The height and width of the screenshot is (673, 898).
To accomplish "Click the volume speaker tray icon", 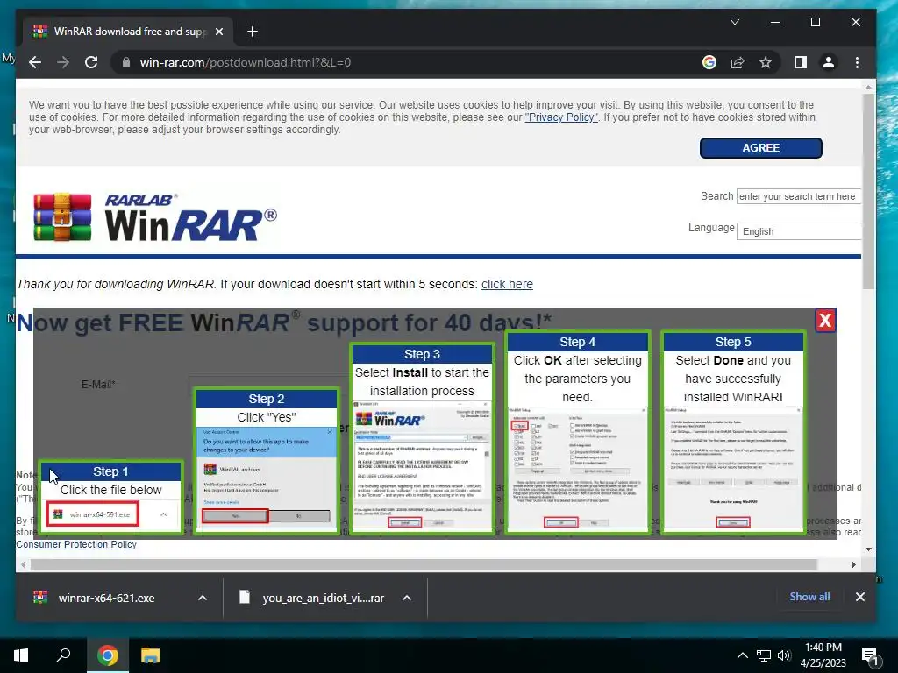I will tap(784, 655).
